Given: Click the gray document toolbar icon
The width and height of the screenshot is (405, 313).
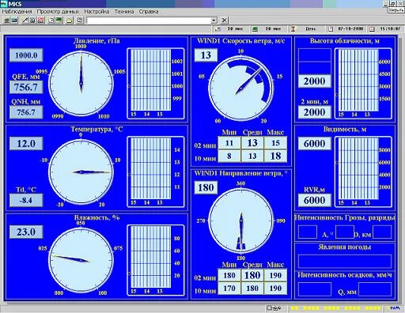Looking at the screenshot, I should pyautogui.click(x=32, y=20).
